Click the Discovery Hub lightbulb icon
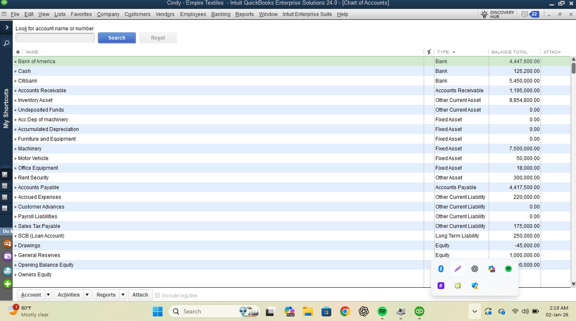 click(x=484, y=14)
